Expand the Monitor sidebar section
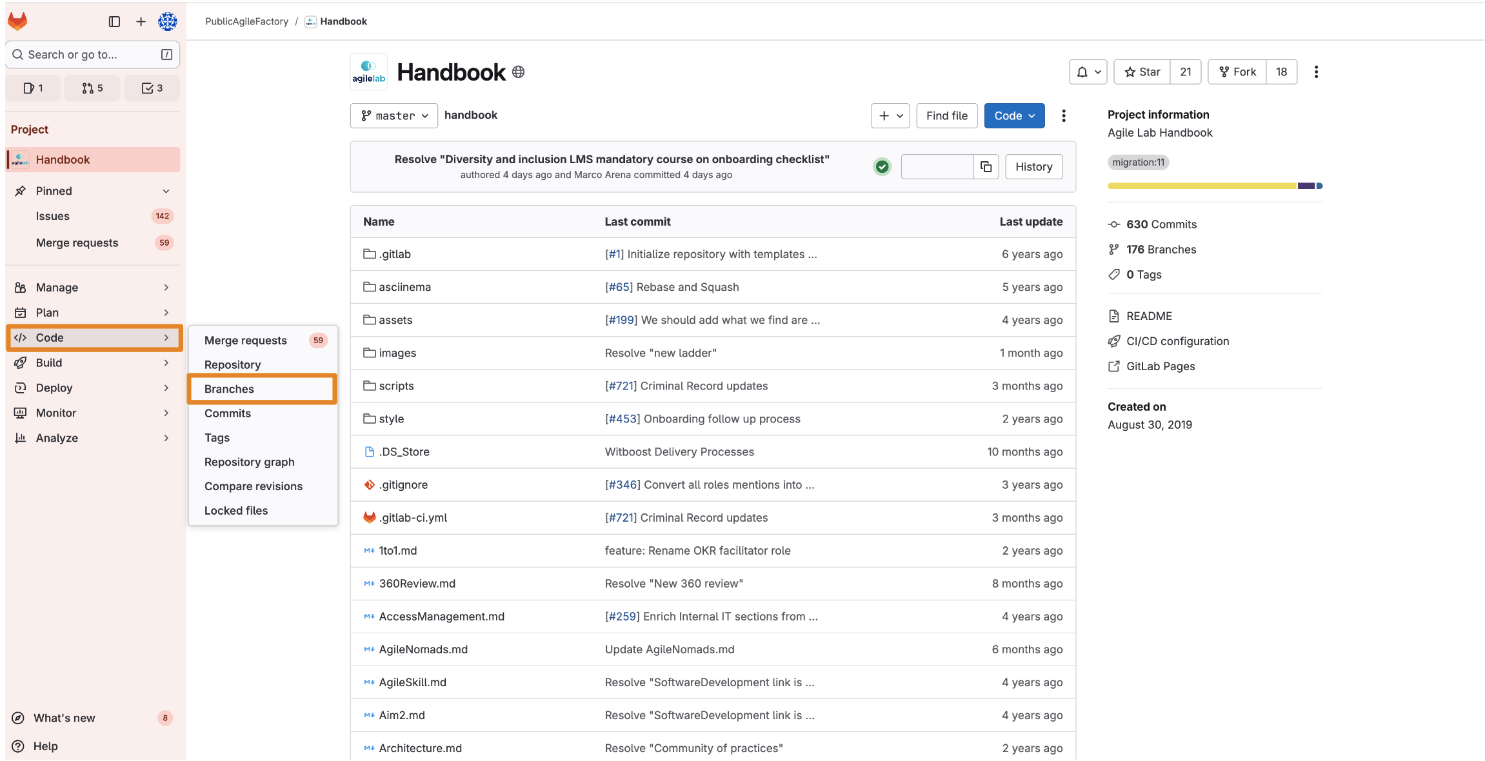This screenshot has width=1485, height=761. tap(93, 413)
